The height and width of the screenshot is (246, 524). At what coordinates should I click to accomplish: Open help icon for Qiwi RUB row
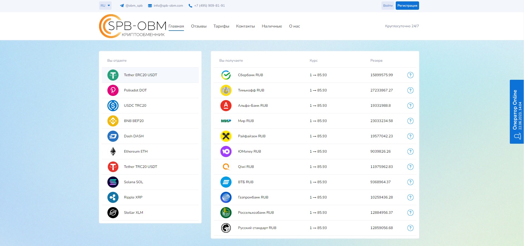(x=410, y=167)
